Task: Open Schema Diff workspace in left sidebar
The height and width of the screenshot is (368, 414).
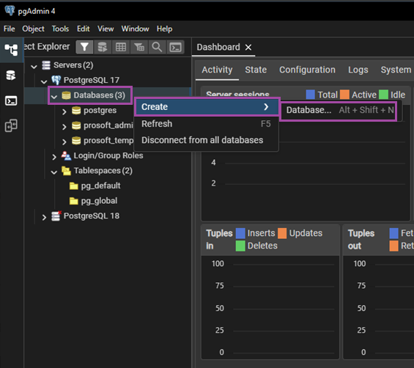Action: point(11,125)
